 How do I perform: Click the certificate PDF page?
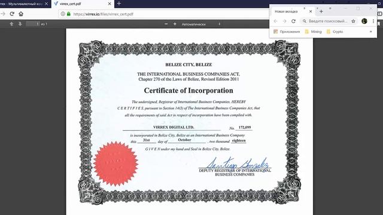coord(189,122)
